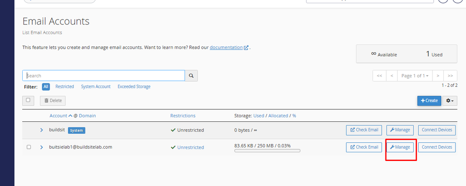Open the gear settings dropdown
This screenshot has height=186, width=466.
450,101
